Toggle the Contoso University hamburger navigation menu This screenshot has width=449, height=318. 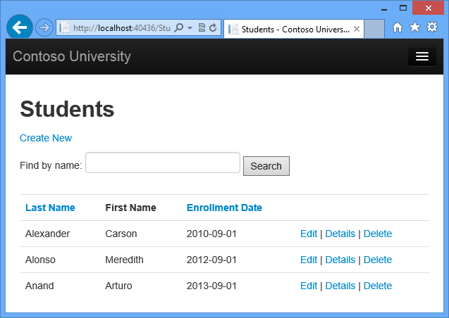pyautogui.click(x=422, y=57)
